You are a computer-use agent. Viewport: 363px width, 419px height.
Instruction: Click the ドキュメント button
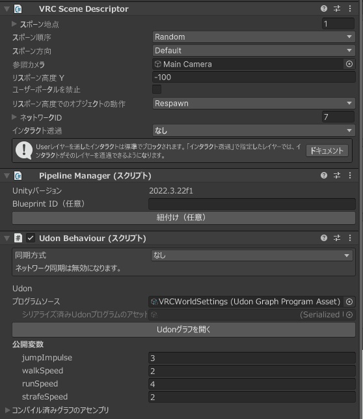pyautogui.click(x=327, y=151)
